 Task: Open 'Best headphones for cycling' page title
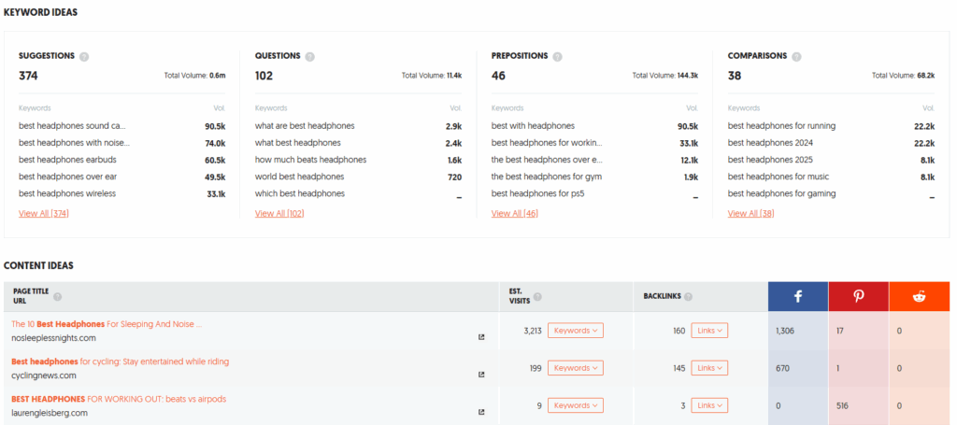[121, 361]
